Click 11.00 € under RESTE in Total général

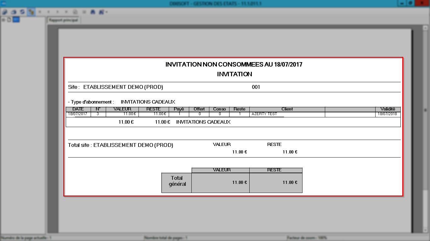(290, 182)
